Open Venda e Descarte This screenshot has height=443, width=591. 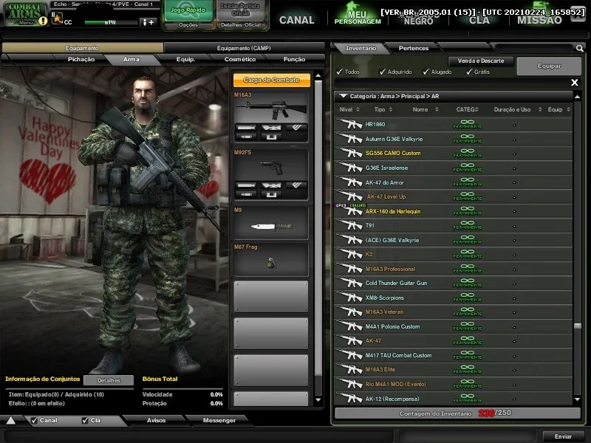tap(481, 61)
